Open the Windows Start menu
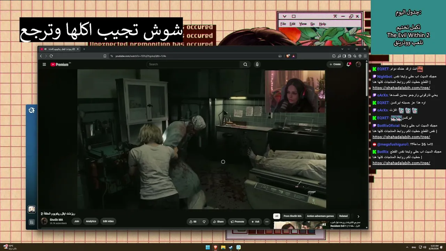The image size is (446, 251). click(208, 248)
